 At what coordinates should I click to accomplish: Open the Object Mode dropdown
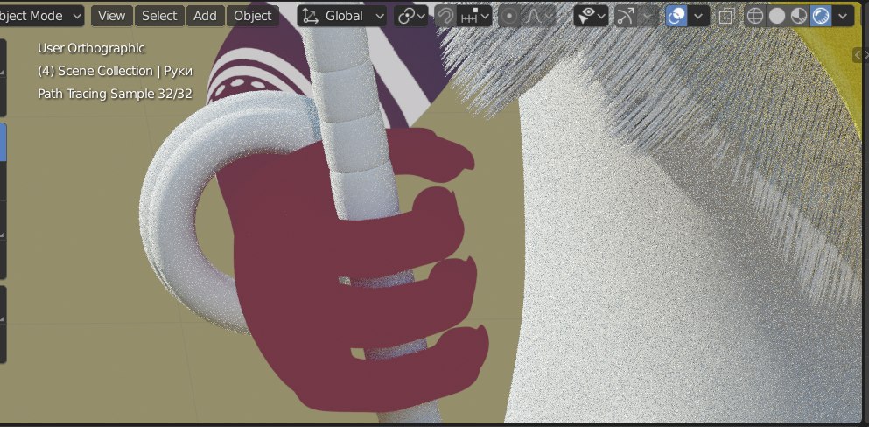(40, 16)
